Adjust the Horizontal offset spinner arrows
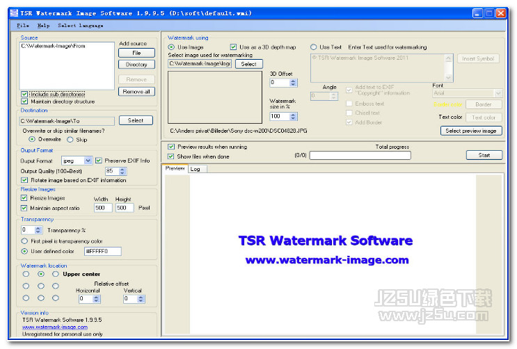 96,298
